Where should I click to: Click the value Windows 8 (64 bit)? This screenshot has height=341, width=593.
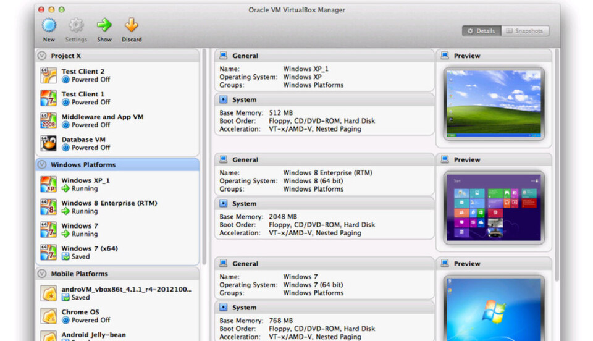(x=313, y=181)
